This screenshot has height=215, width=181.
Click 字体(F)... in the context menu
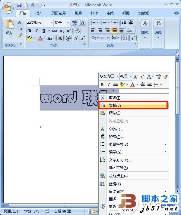(116, 129)
